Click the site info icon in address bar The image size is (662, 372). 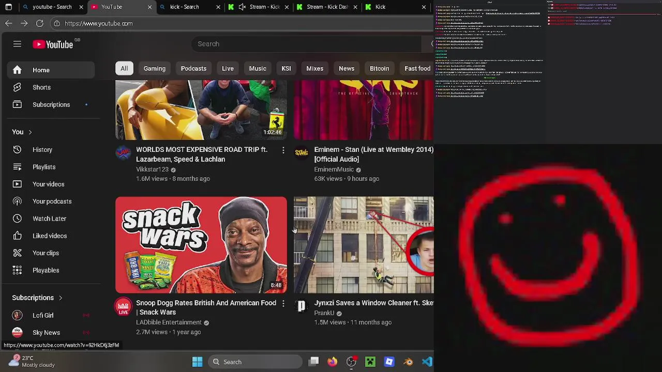[x=57, y=23]
